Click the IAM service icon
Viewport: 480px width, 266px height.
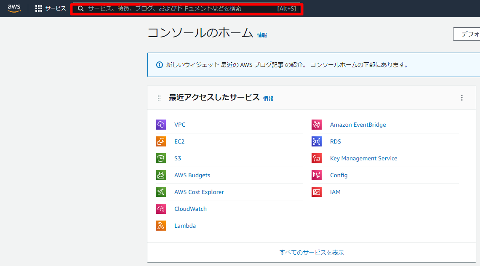(316, 192)
